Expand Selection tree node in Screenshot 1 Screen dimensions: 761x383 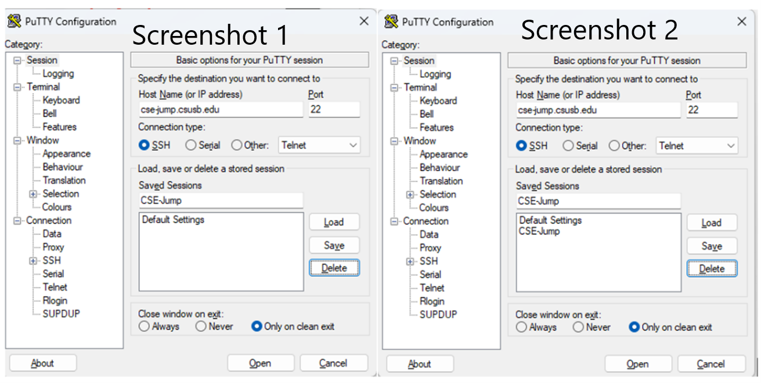click(34, 194)
